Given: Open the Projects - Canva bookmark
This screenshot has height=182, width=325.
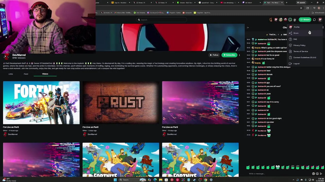Looking at the screenshot, I should 173,13.
